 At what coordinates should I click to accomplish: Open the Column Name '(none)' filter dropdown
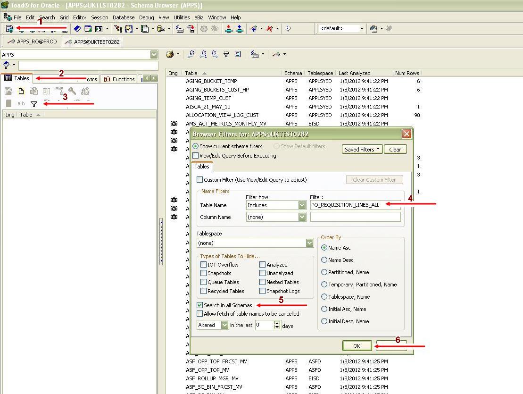[x=302, y=217]
